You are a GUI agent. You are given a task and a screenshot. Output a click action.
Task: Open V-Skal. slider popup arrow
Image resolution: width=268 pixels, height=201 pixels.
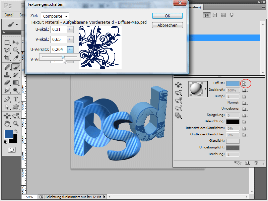(x=70, y=40)
